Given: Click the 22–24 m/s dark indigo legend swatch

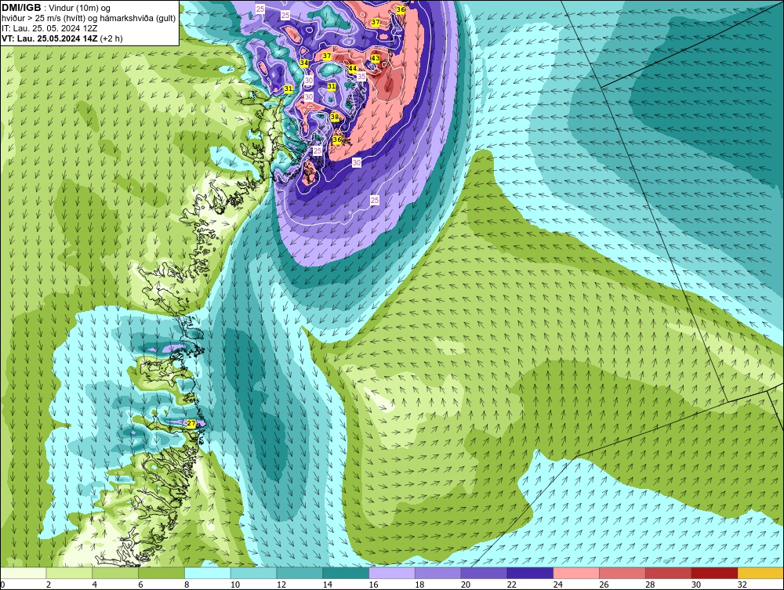Looking at the screenshot, I should [530, 573].
